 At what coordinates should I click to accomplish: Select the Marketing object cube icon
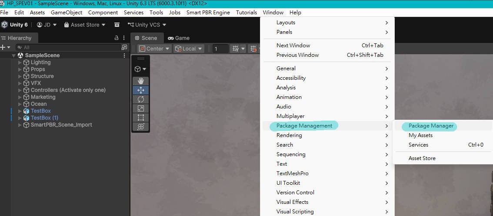[26, 97]
